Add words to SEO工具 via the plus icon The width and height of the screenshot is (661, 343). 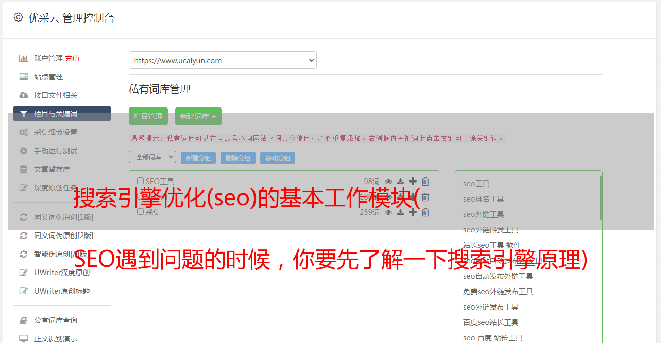point(413,182)
